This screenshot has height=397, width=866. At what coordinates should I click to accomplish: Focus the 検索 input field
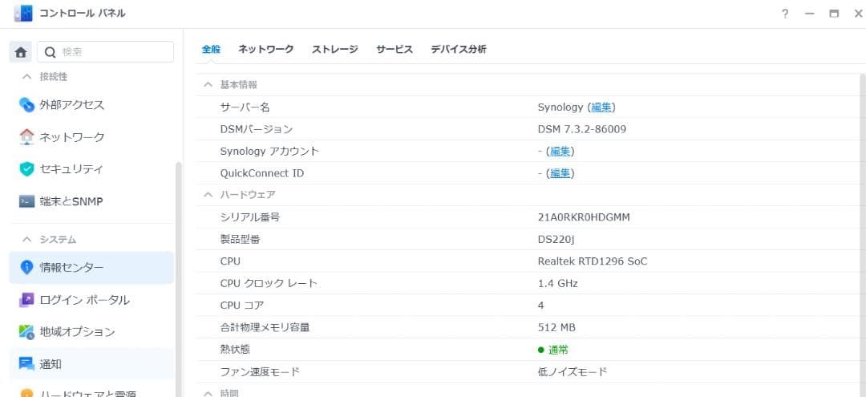[106, 52]
